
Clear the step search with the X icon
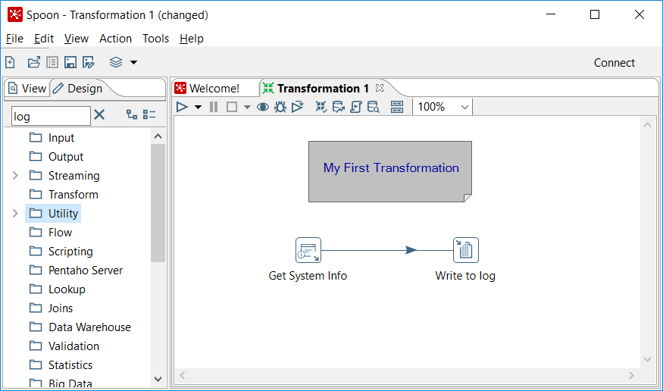tap(99, 115)
